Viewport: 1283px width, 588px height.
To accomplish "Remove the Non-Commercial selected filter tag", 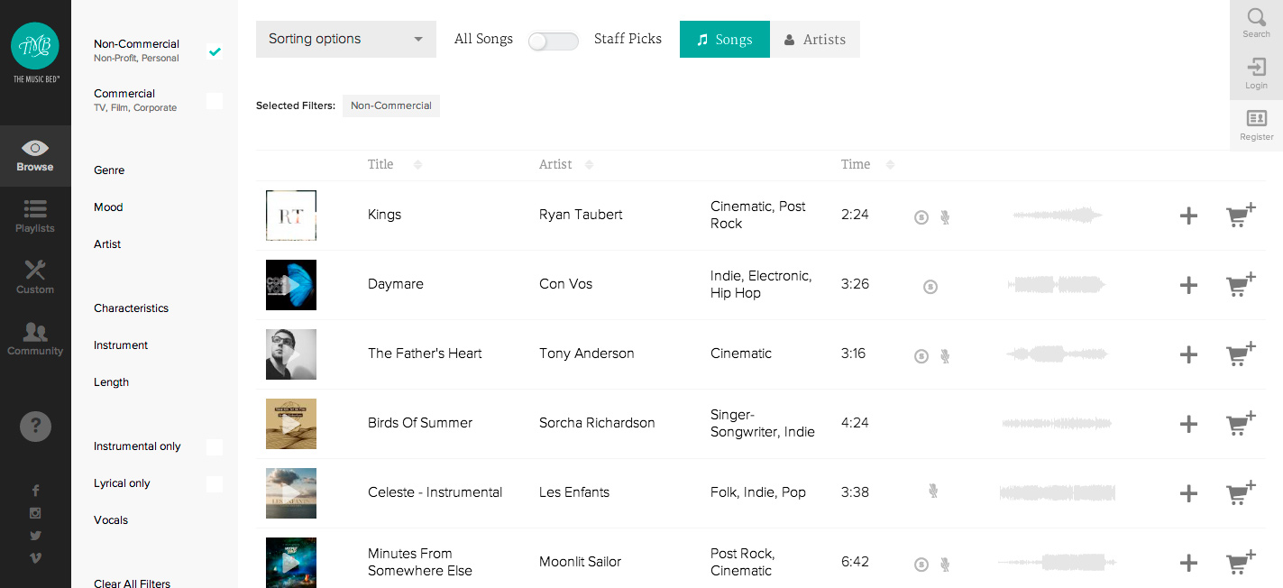I will [391, 106].
